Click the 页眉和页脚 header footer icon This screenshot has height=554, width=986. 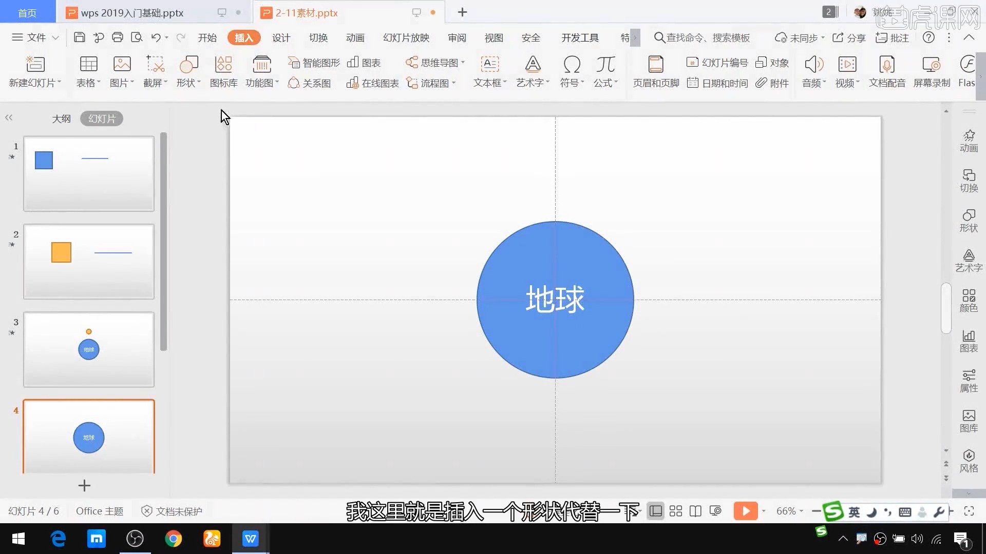pyautogui.click(x=656, y=65)
